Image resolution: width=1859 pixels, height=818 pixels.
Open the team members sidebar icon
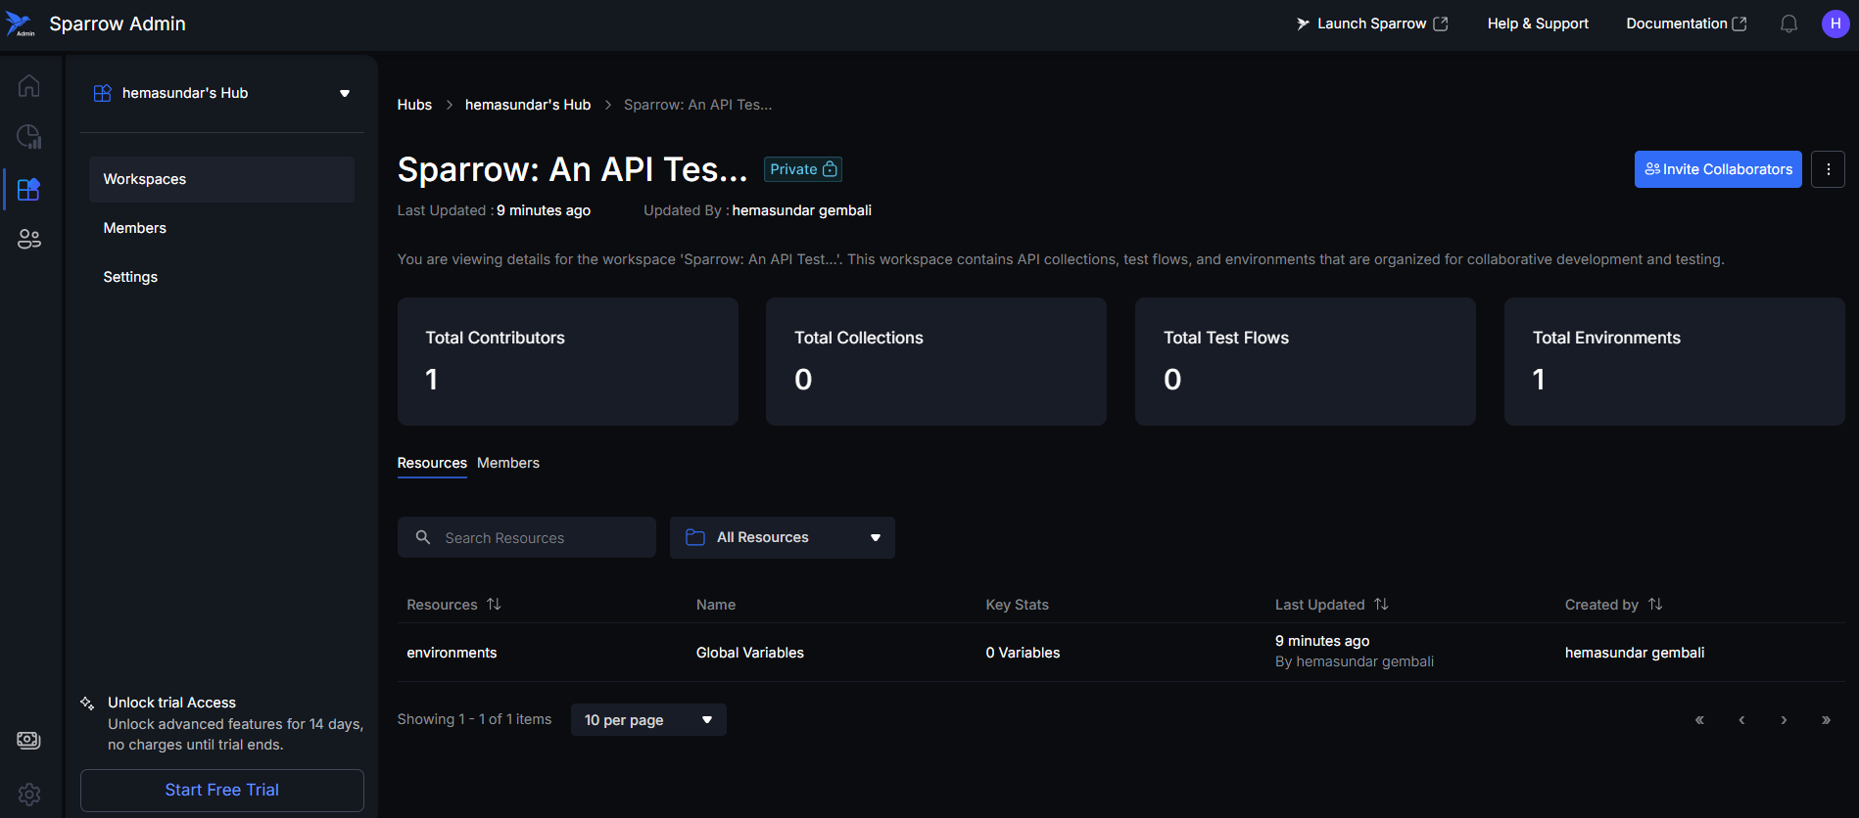click(x=28, y=239)
